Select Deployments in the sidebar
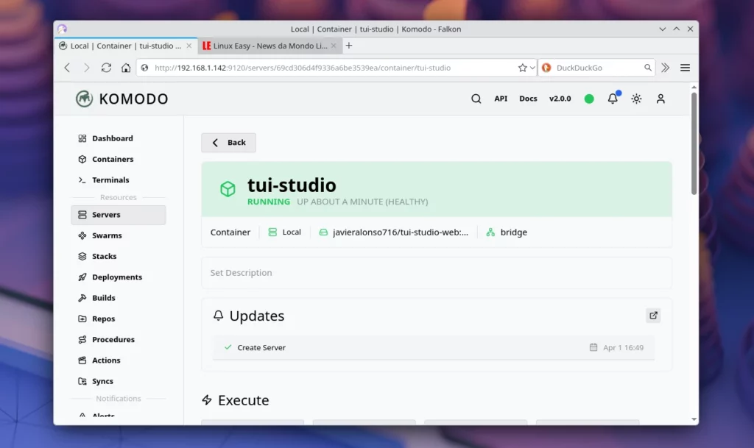754x448 pixels. (116, 277)
